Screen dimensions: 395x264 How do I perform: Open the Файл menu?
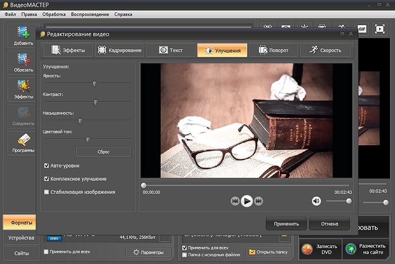(x=10, y=14)
